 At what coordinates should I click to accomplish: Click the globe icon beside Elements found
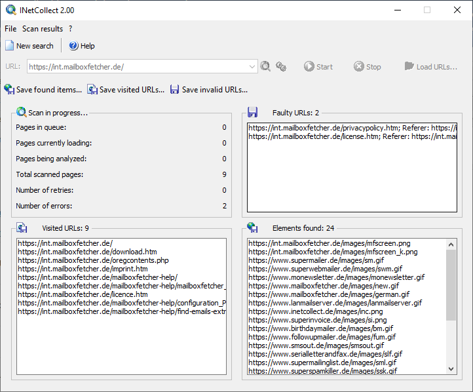coord(252,227)
